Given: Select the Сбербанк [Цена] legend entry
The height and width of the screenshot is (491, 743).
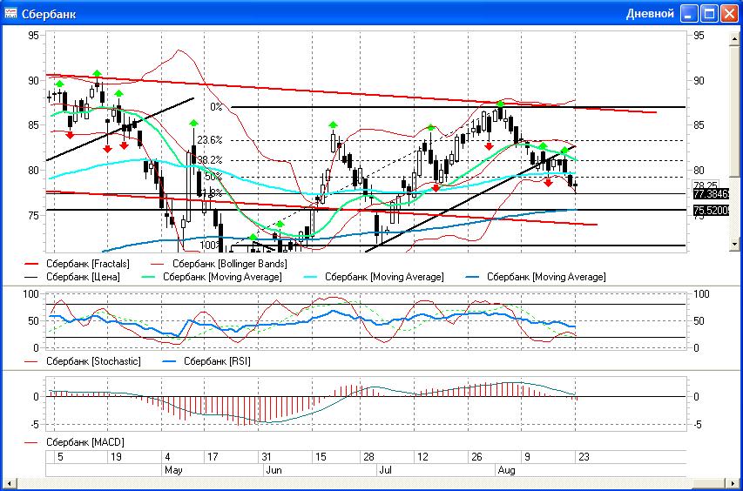Looking at the screenshot, I should 72,277.
